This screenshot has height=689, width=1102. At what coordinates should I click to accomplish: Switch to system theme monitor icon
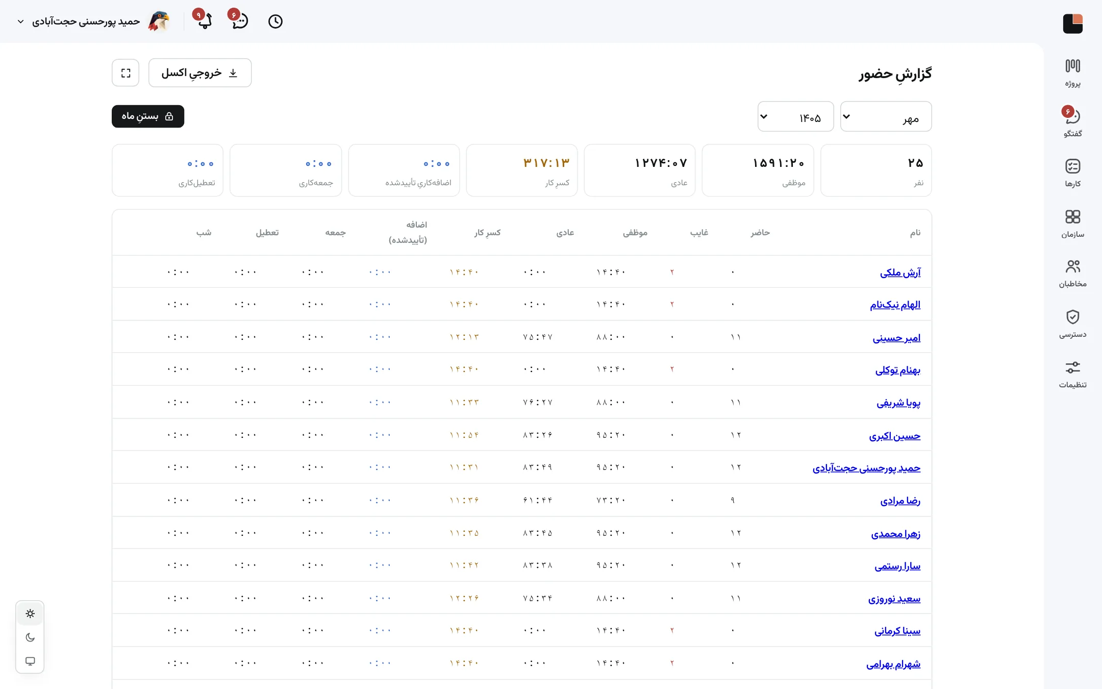coord(30,661)
